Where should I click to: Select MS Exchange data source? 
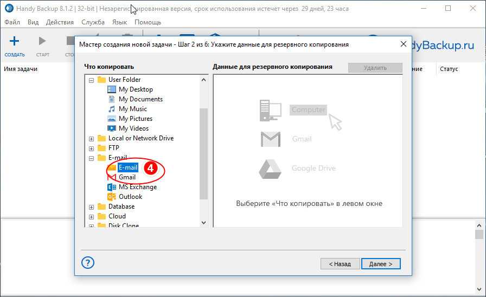(x=137, y=187)
